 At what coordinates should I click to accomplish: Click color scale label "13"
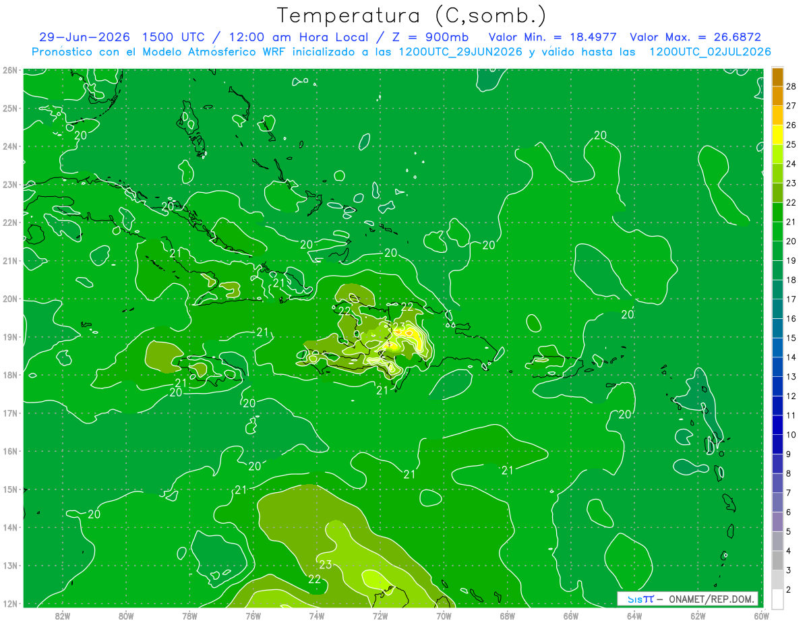coord(791,377)
